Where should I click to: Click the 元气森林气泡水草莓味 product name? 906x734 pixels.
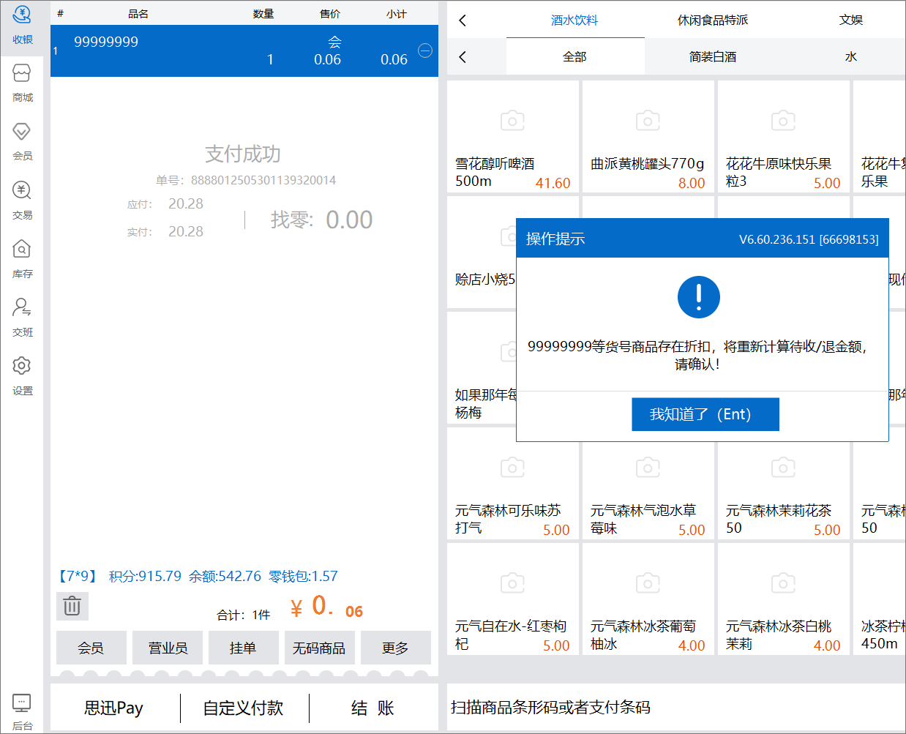(x=643, y=519)
